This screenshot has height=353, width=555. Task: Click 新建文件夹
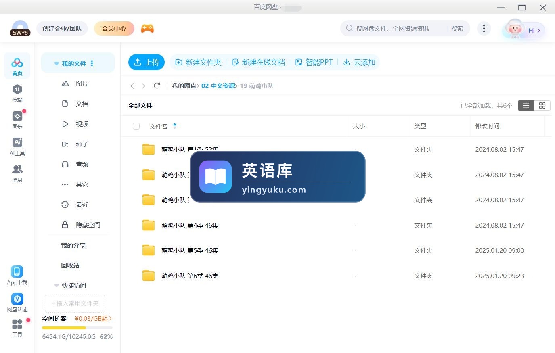tap(198, 62)
